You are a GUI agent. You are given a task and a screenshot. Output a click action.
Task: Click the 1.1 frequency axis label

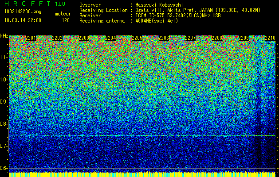click(4, 58)
